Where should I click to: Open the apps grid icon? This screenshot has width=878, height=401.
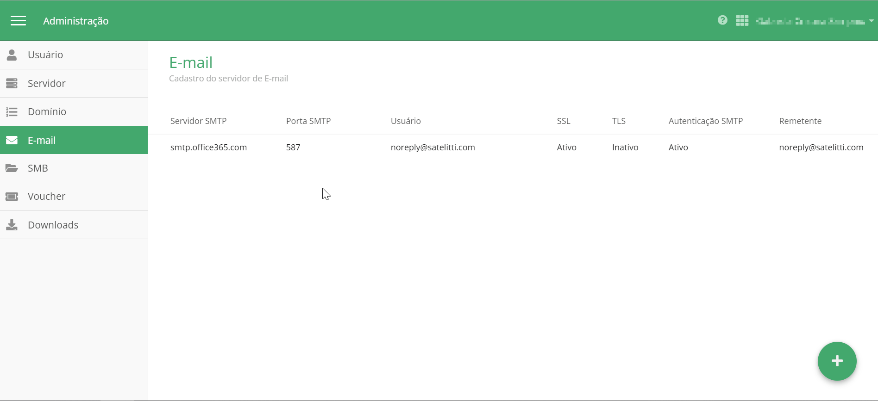click(x=742, y=21)
